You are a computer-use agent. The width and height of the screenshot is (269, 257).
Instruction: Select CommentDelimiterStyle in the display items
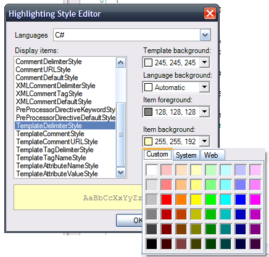coord(49,62)
